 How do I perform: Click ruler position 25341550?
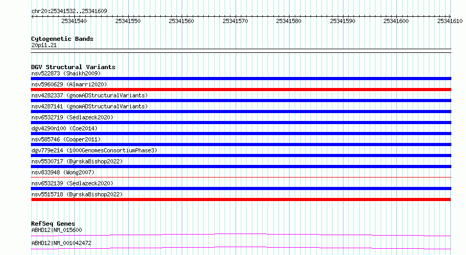click(128, 21)
